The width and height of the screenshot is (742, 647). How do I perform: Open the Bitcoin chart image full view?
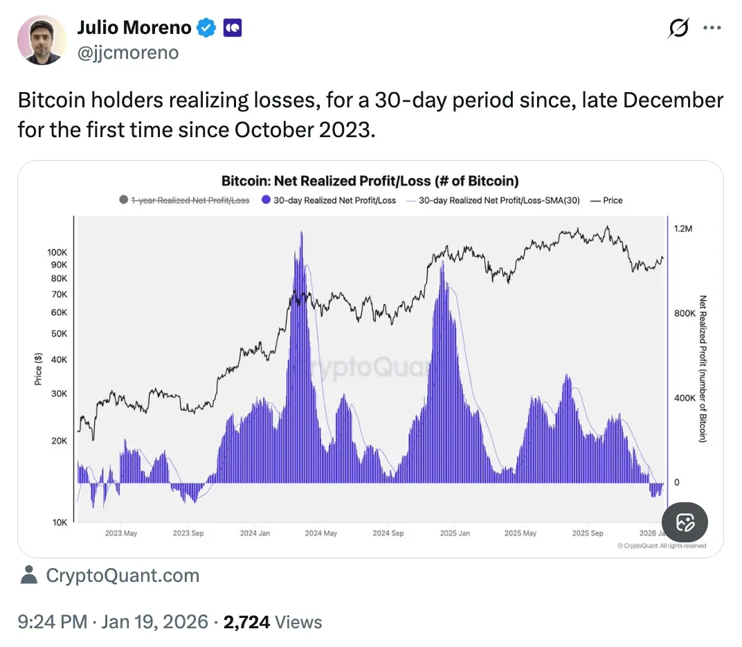pos(370,360)
